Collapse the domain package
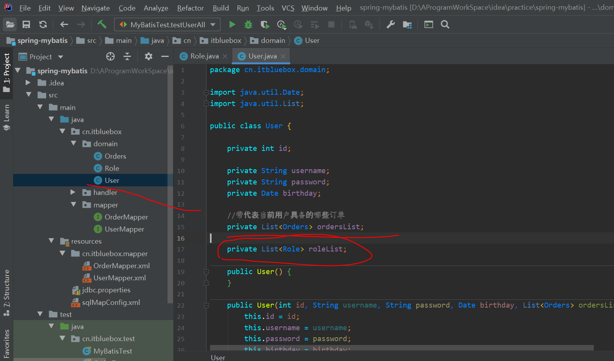The height and width of the screenshot is (361, 614). click(x=74, y=143)
